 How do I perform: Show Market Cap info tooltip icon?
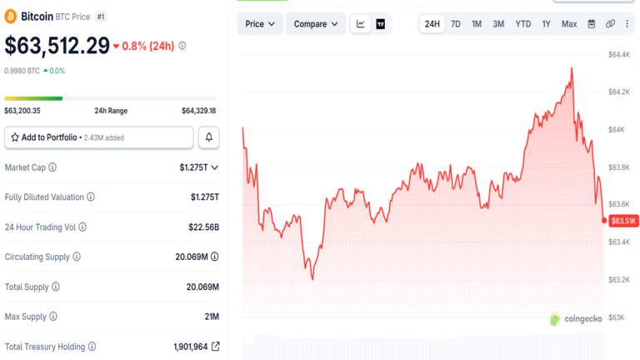(x=52, y=167)
